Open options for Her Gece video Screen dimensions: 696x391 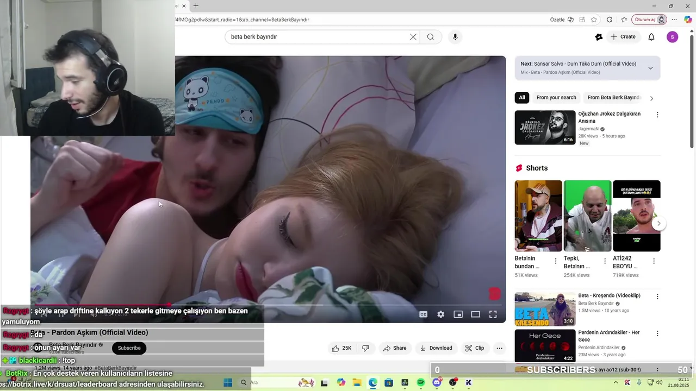tap(657, 334)
